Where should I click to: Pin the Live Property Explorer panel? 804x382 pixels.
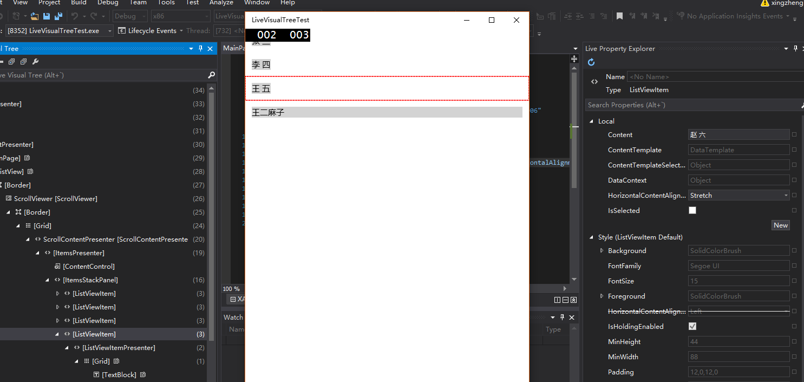pyautogui.click(x=795, y=49)
